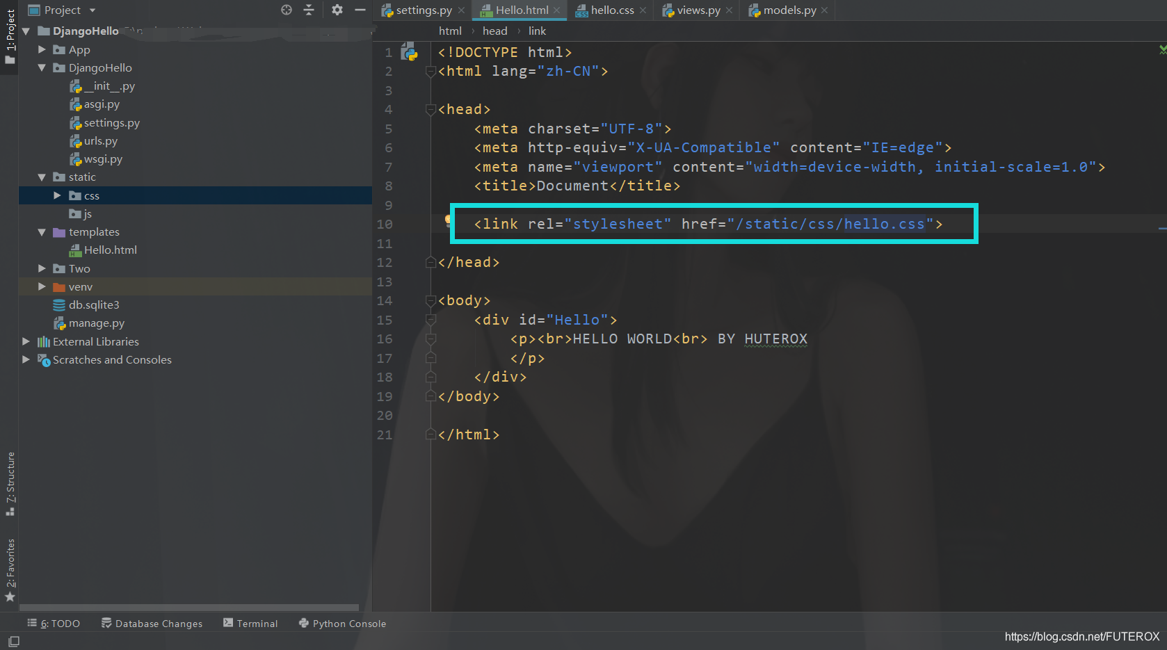Expand the Two folder
This screenshot has width=1167, height=650.
(x=42, y=268)
